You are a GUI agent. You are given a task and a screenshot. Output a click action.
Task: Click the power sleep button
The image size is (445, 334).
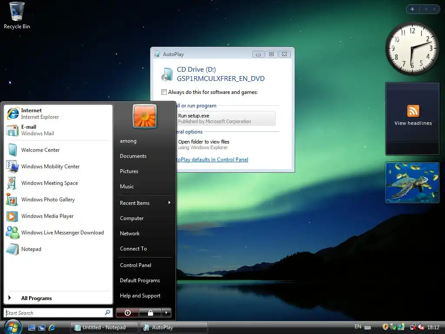click(127, 313)
